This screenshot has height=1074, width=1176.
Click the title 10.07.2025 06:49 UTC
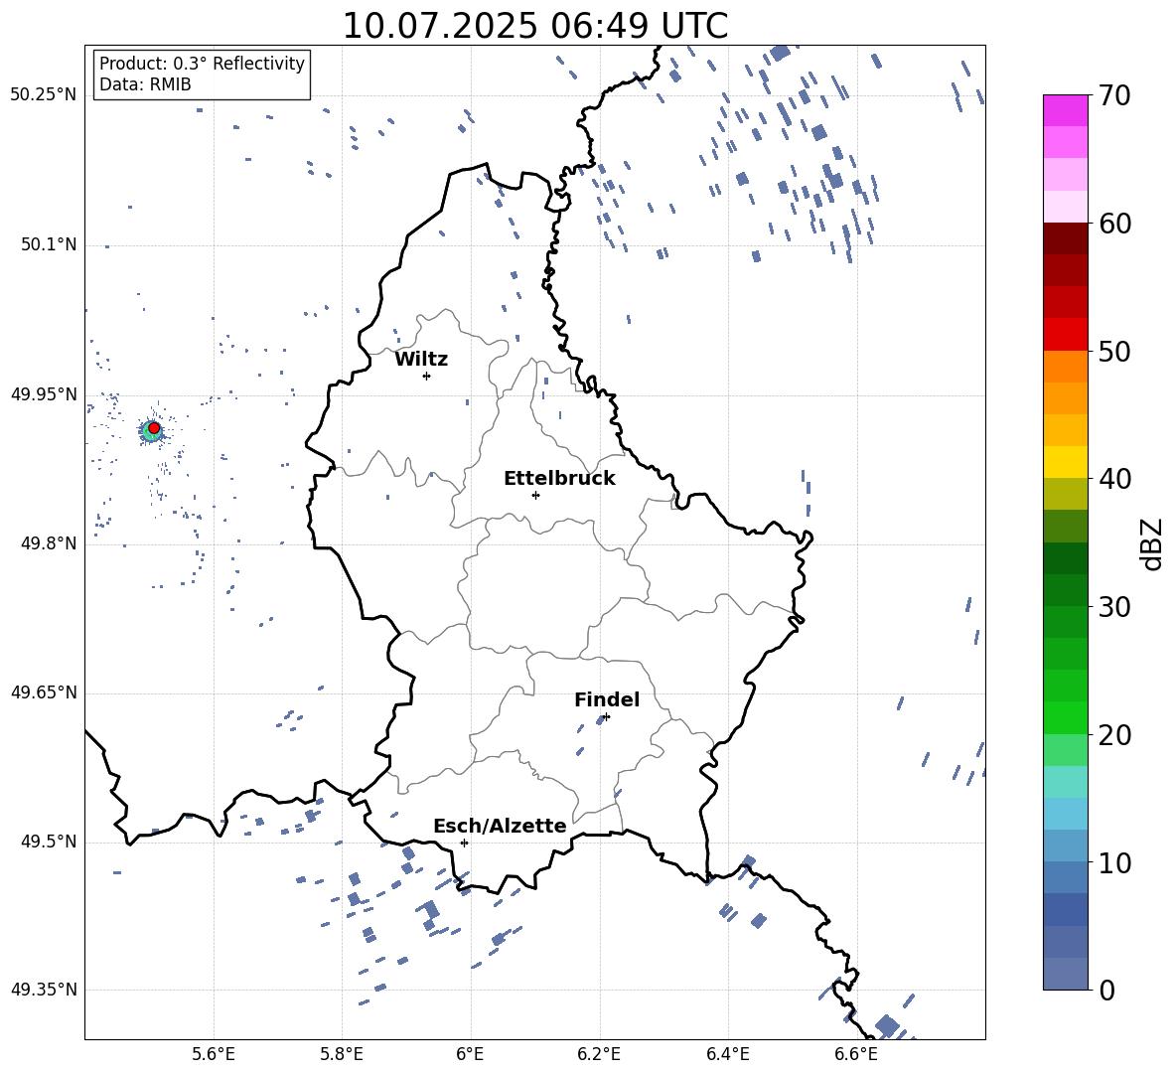tap(534, 26)
